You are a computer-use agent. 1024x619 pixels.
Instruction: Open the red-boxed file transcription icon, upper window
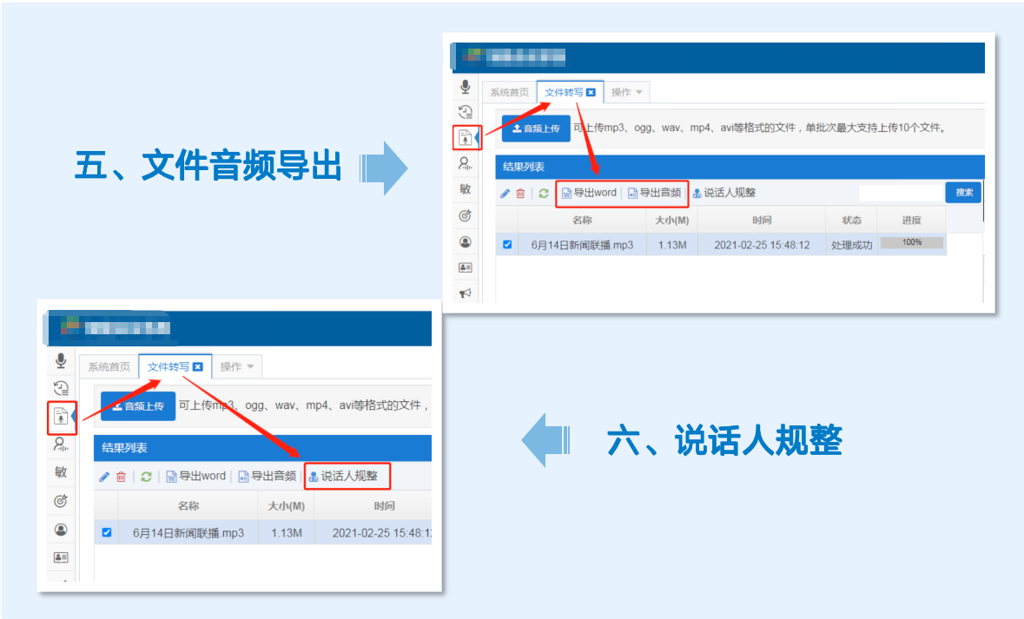tap(466, 137)
